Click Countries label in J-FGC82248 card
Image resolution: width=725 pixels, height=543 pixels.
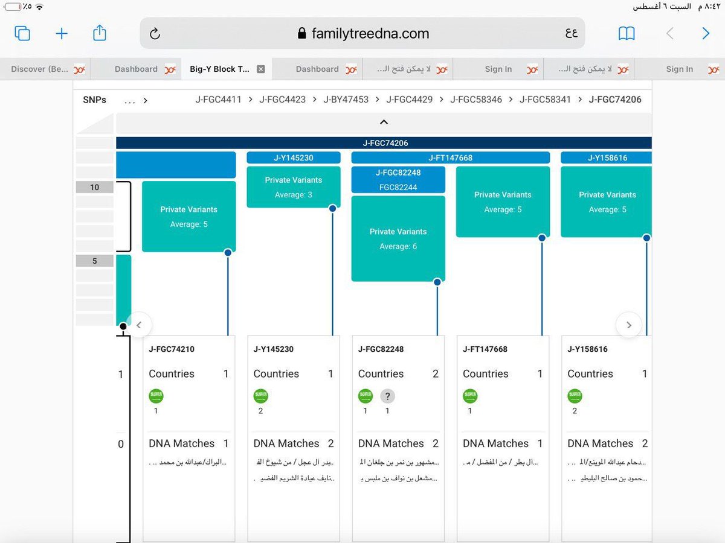[x=381, y=374]
